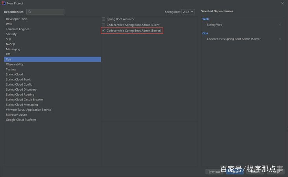Select the I/O category

(x=53, y=54)
